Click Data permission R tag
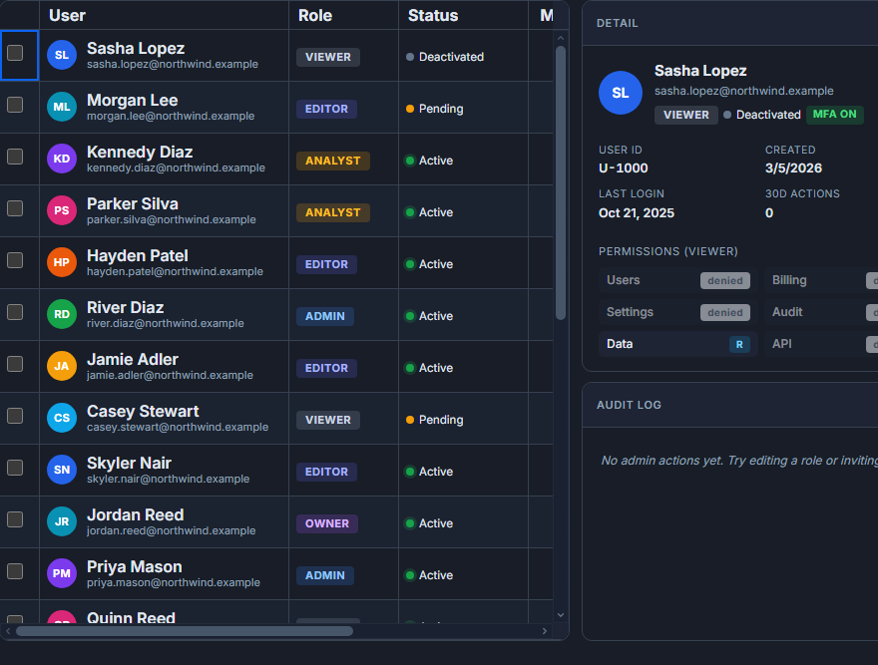 (739, 344)
